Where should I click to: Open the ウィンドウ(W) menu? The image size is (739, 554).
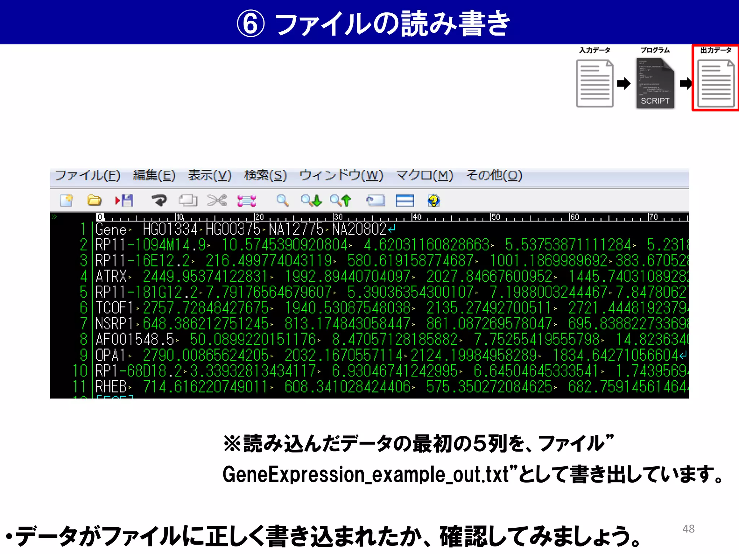coord(341,176)
